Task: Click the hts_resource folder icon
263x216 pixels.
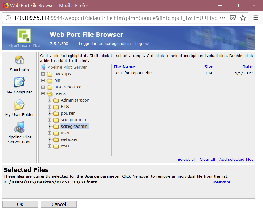Action: [50, 87]
